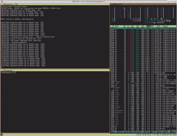Sort by highlighted CPU% column header
177x136 pixels.
[148, 26]
